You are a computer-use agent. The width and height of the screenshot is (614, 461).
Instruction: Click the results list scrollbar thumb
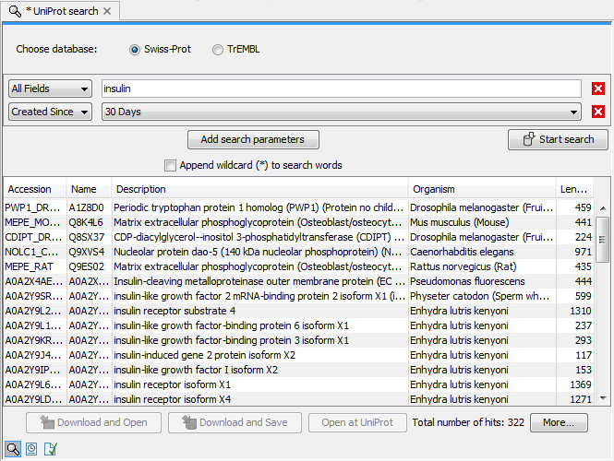point(603,240)
